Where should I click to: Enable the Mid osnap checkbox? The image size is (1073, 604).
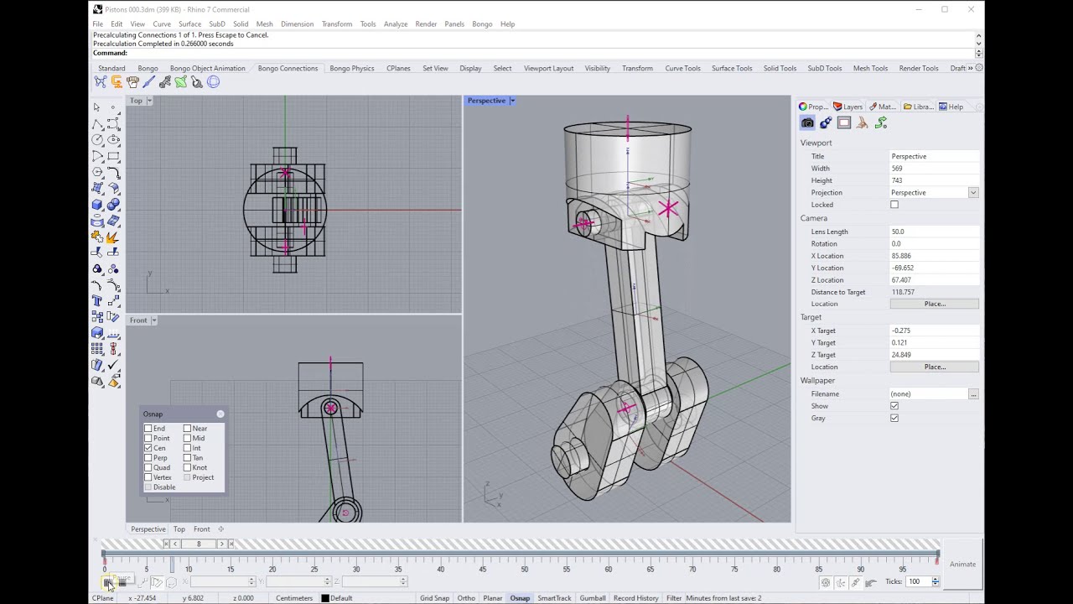(x=188, y=438)
